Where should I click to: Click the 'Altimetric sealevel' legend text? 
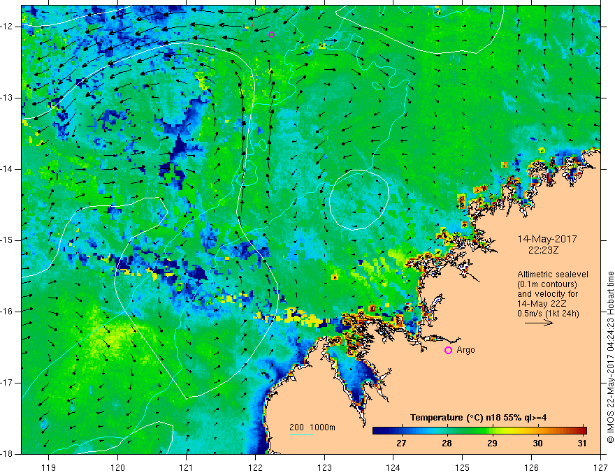coord(553,275)
